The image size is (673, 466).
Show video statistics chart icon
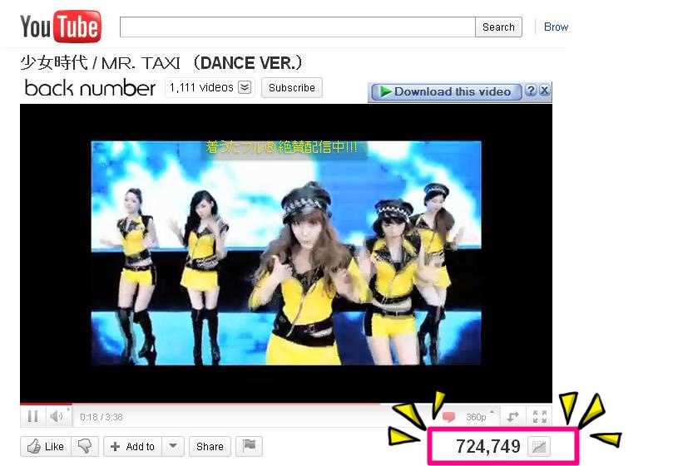(539, 447)
